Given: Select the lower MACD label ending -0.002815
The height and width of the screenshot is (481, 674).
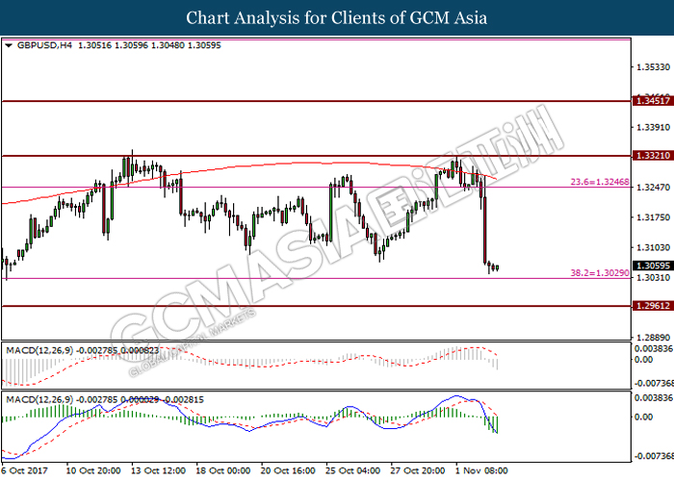Looking at the screenshot, I should (105, 400).
